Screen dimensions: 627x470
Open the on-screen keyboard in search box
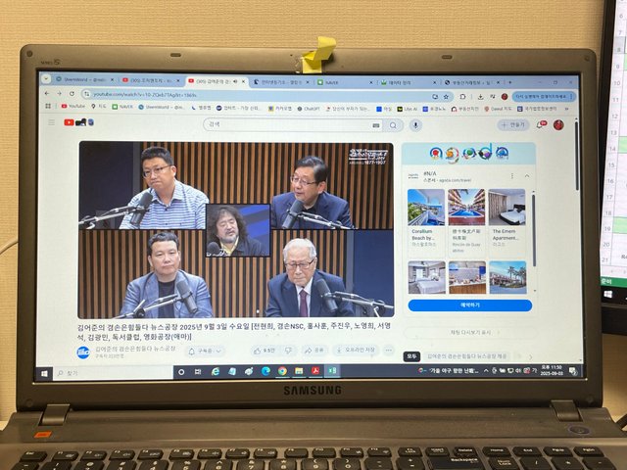[376, 125]
